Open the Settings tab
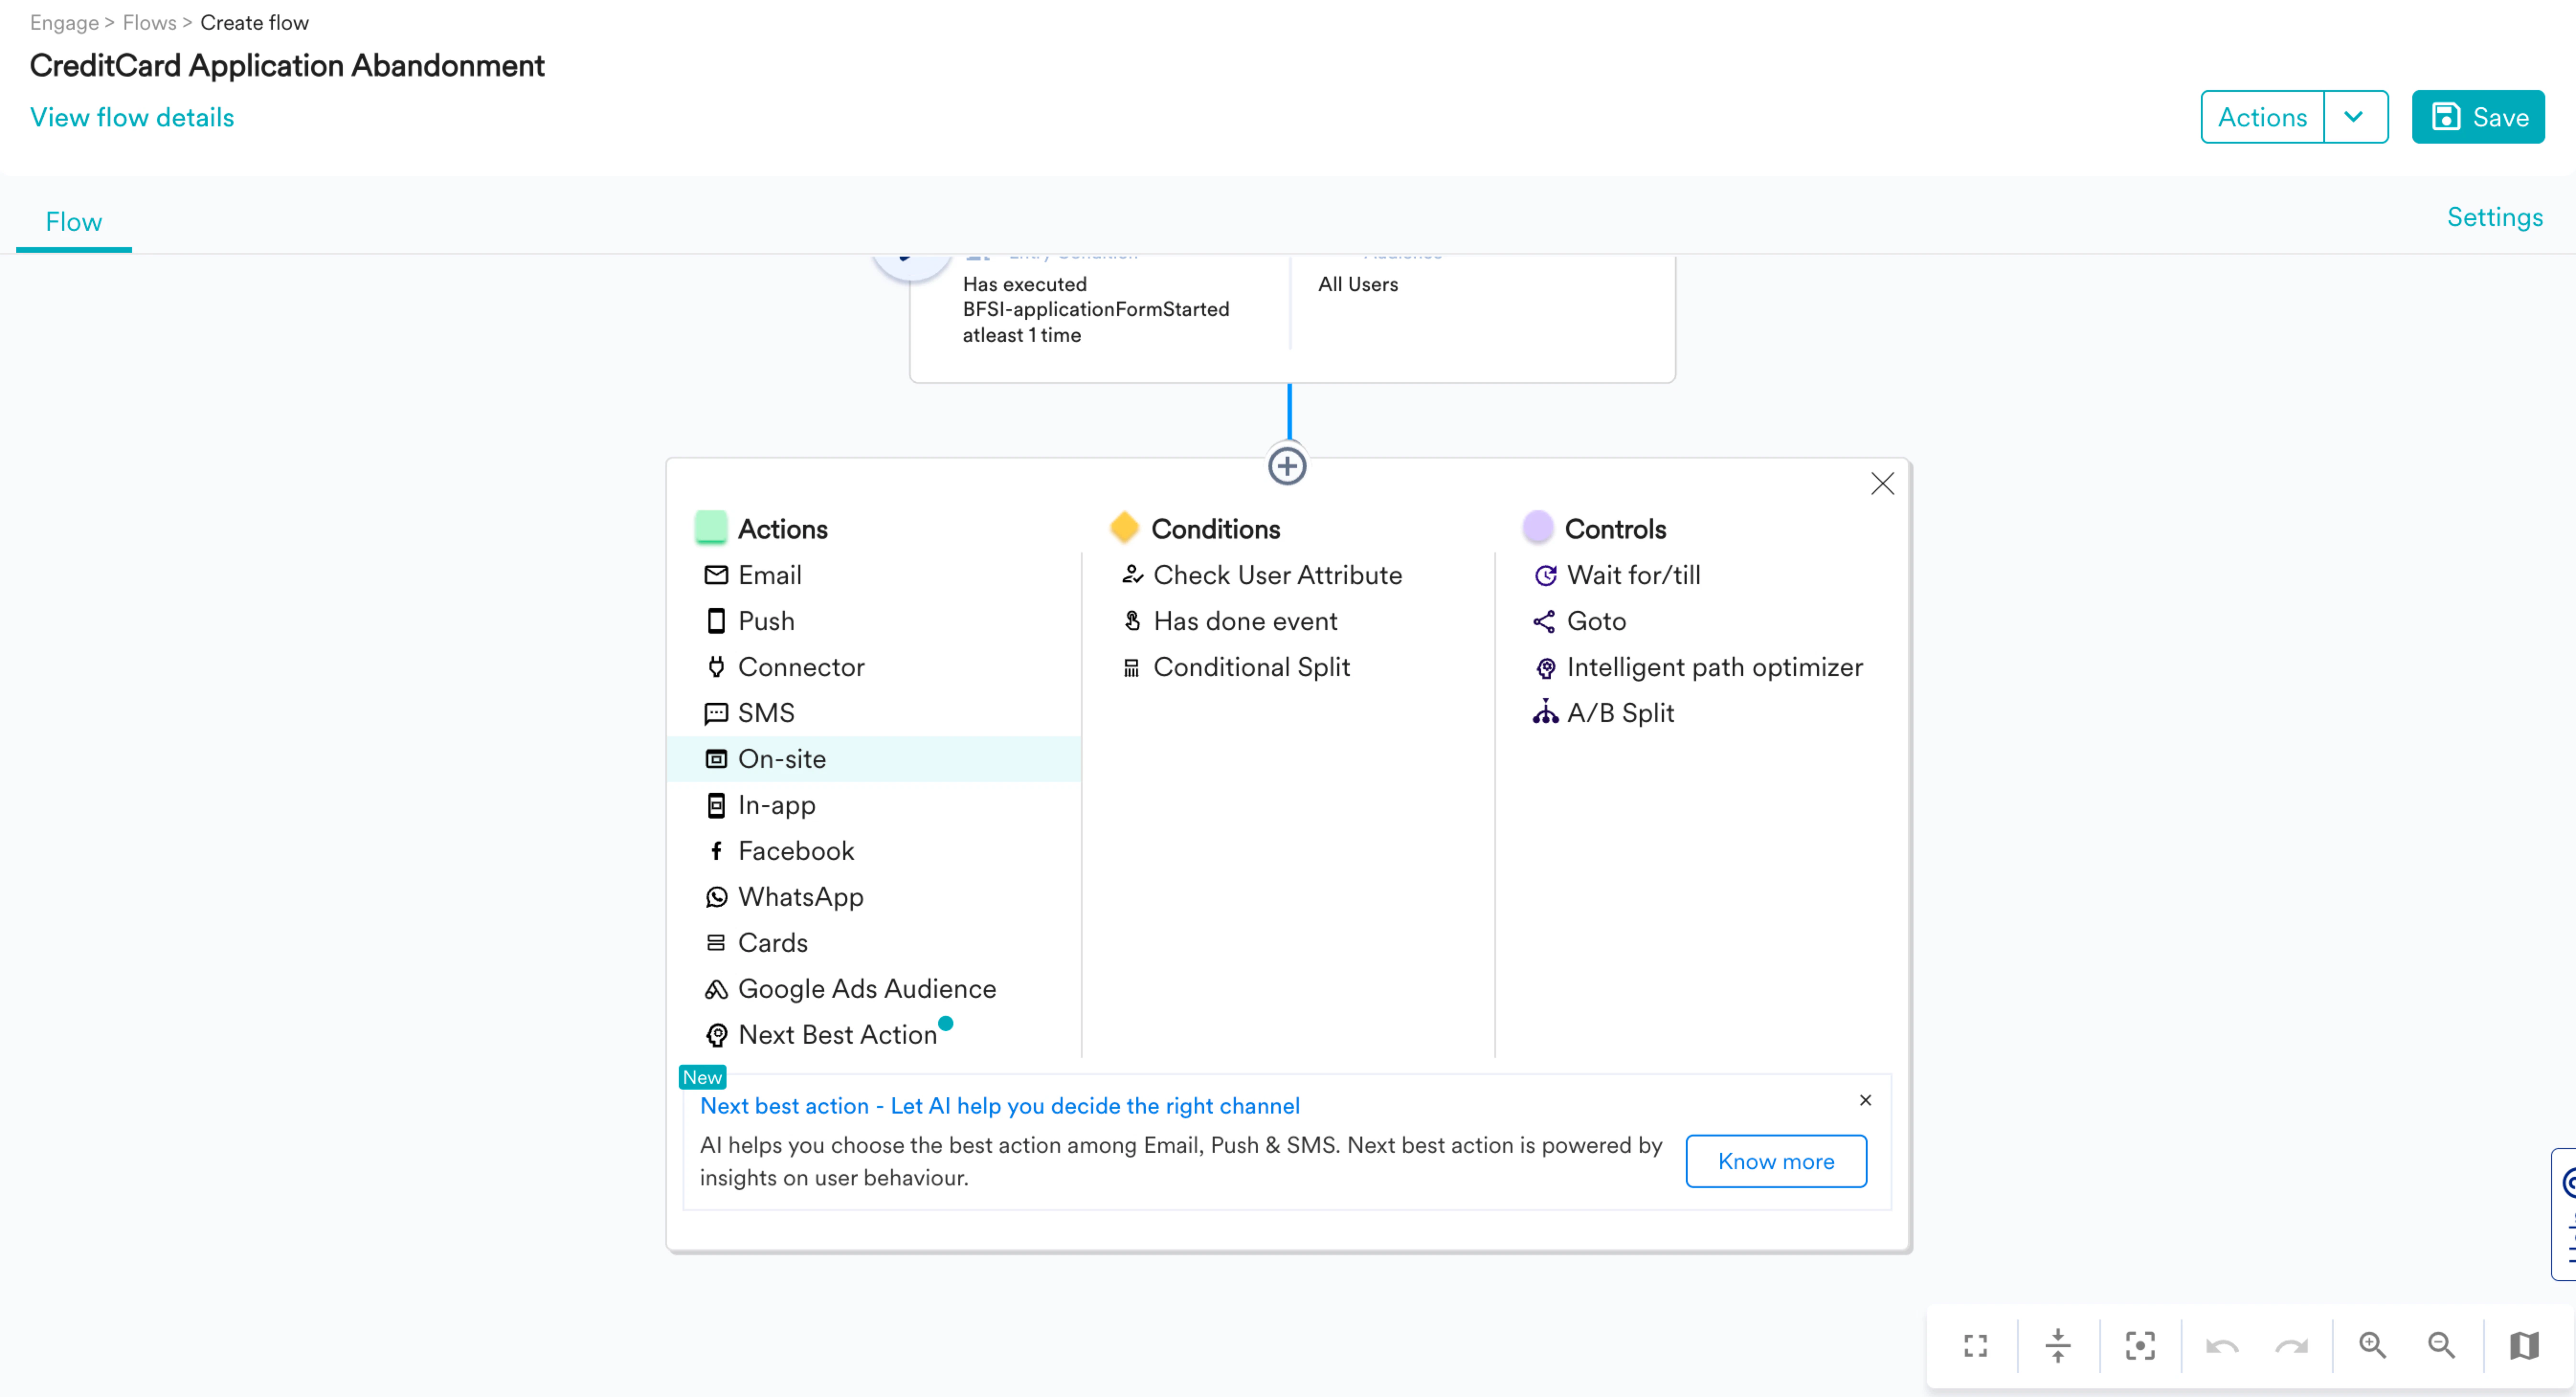The image size is (2576, 1397). coord(2494,217)
